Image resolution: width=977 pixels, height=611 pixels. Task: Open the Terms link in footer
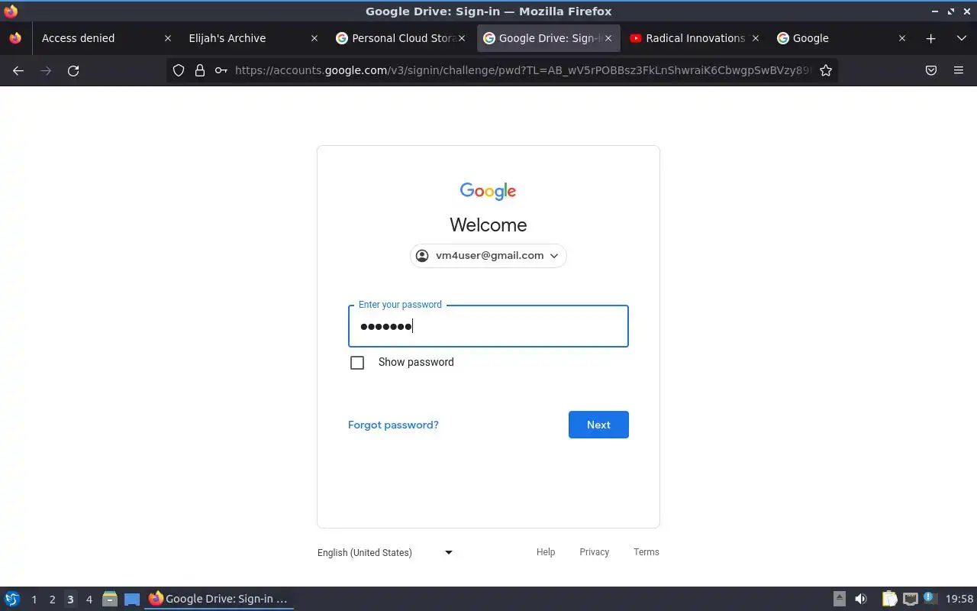tap(646, 552)
